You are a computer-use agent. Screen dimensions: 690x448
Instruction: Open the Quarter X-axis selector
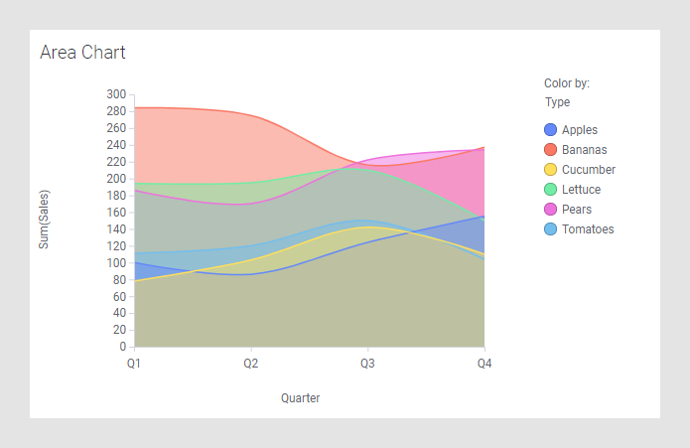click(x=300, y=398)
